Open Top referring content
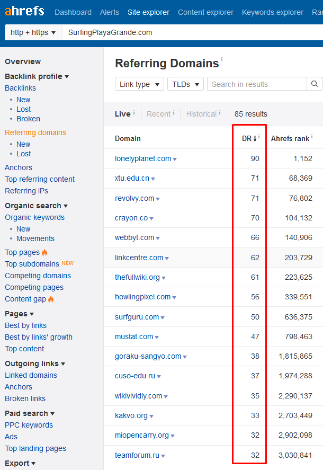 (40, 179)
